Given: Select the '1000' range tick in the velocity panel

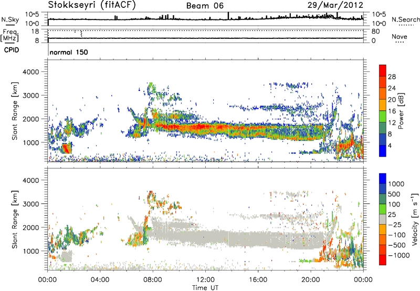Looking at the screenshot, I should point(31,251).
